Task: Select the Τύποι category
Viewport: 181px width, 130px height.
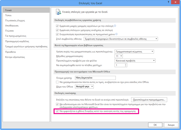Action: click(x=26, y=15)
